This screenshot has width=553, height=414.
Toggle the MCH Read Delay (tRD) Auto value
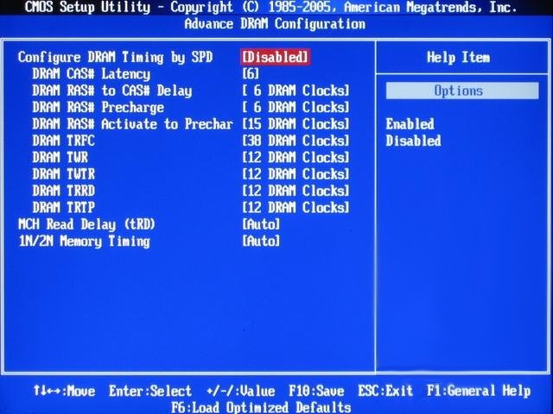[261, 224]
